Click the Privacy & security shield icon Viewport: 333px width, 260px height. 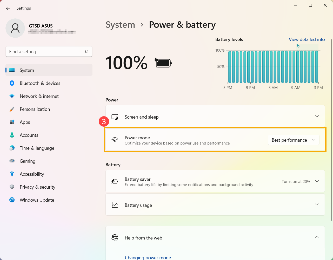point(12,187)
